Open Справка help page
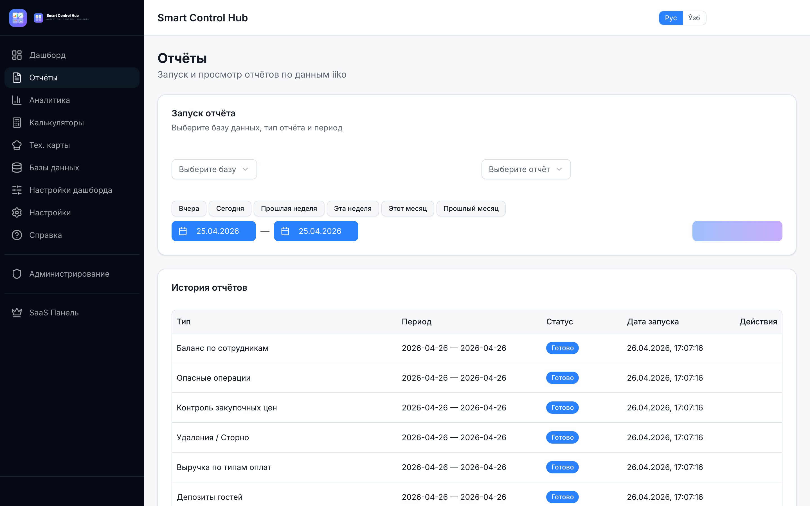Screen dimensions: 810x506 (x=72, y=235)
